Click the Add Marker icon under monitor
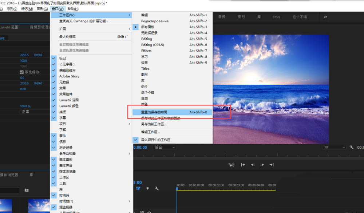The height and width of the screenshot is (213, 364). [x=231, y=165]
